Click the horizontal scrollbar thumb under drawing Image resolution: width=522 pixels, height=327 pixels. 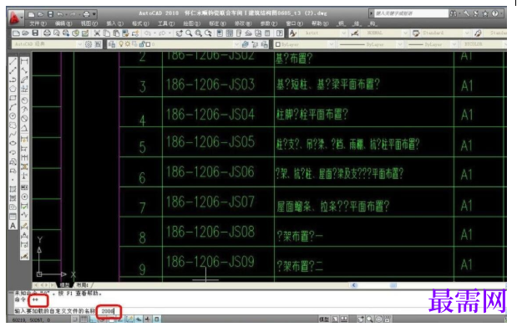(393, 285)
